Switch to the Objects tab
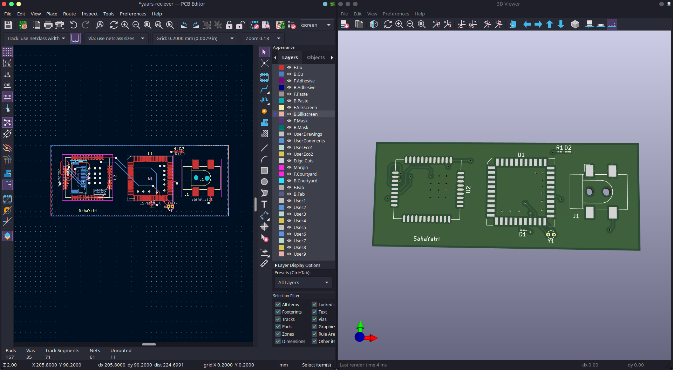The image size is (673, 370). tap(315, 58)
